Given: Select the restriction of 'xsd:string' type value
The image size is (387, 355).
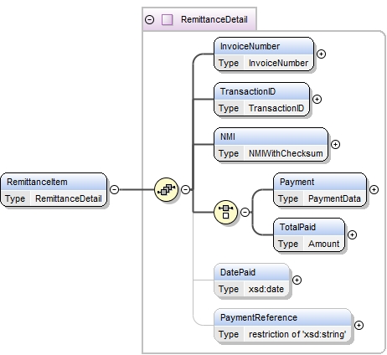Looking at the screenshot, I should 297,334.
